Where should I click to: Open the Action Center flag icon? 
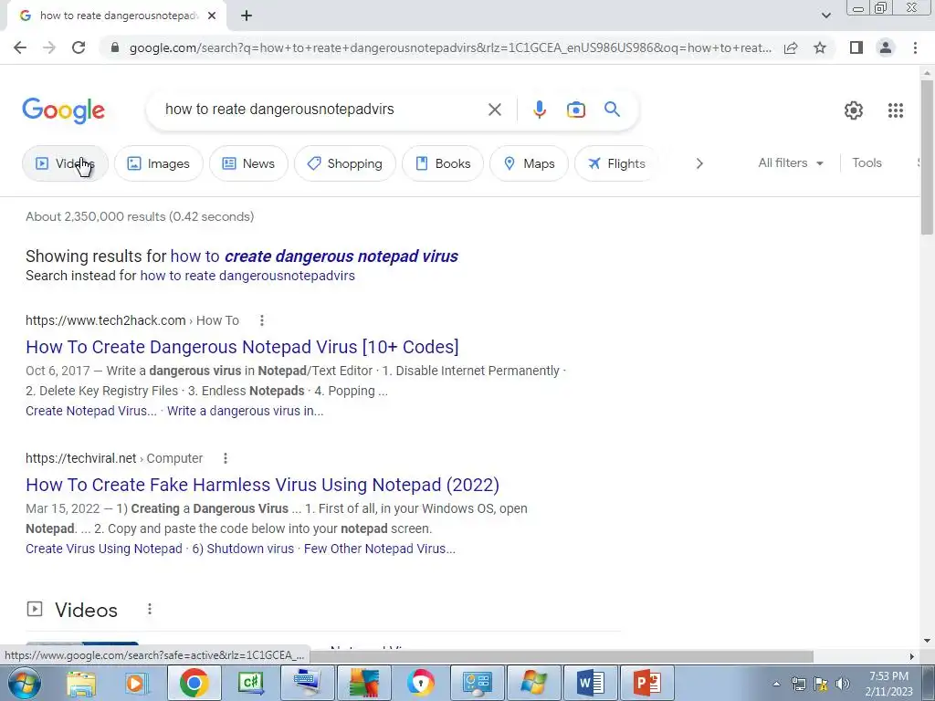pyautogui.click(x=821, y=684)
